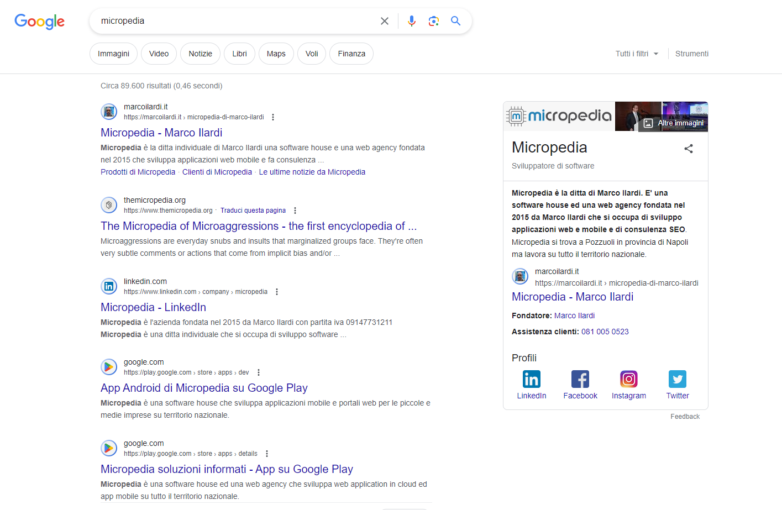This screenshot has height=510, width=782.
Task: Open Traduci questa pagina link
Action: (x=253, y=210)
